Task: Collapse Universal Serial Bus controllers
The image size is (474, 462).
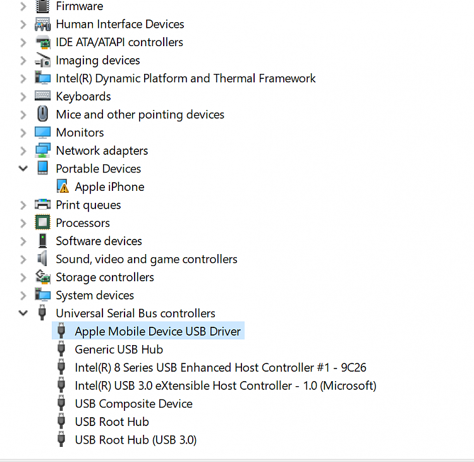Action: (x=23, y=313)
